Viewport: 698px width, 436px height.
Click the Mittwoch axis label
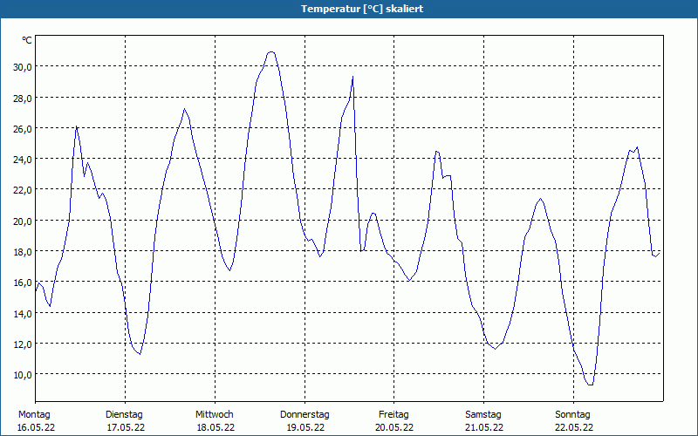tap(215, 414)
